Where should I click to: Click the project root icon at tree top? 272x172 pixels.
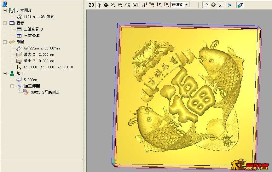5,4
